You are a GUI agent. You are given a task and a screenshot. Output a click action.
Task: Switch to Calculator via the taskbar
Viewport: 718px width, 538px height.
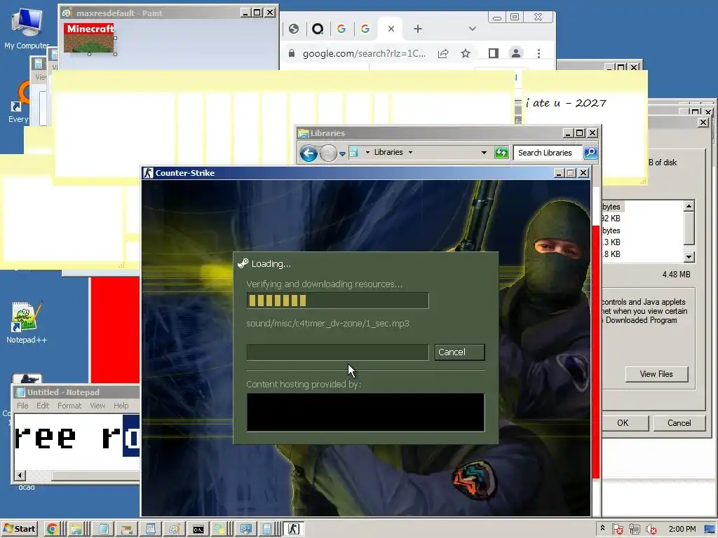point(267,530)
